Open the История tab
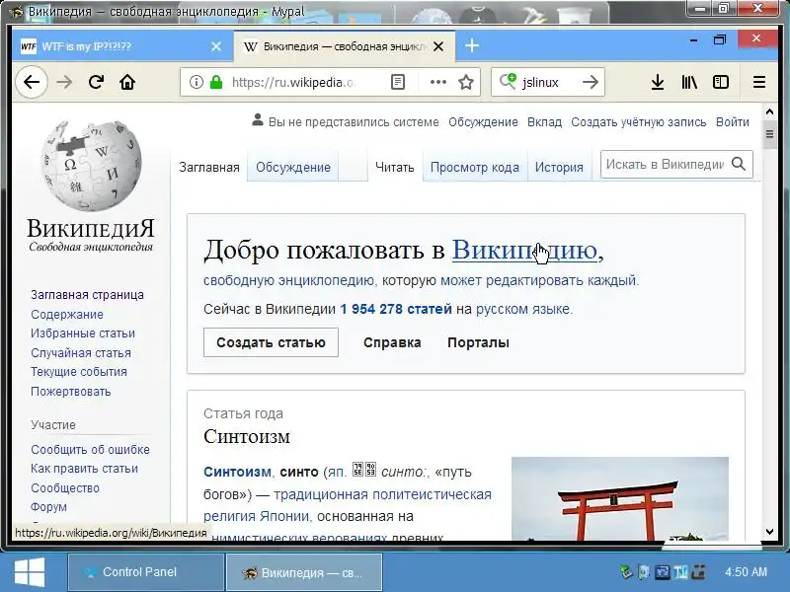Image resolution: width=790 pixels, height=592 pixels. pos(559,167)
